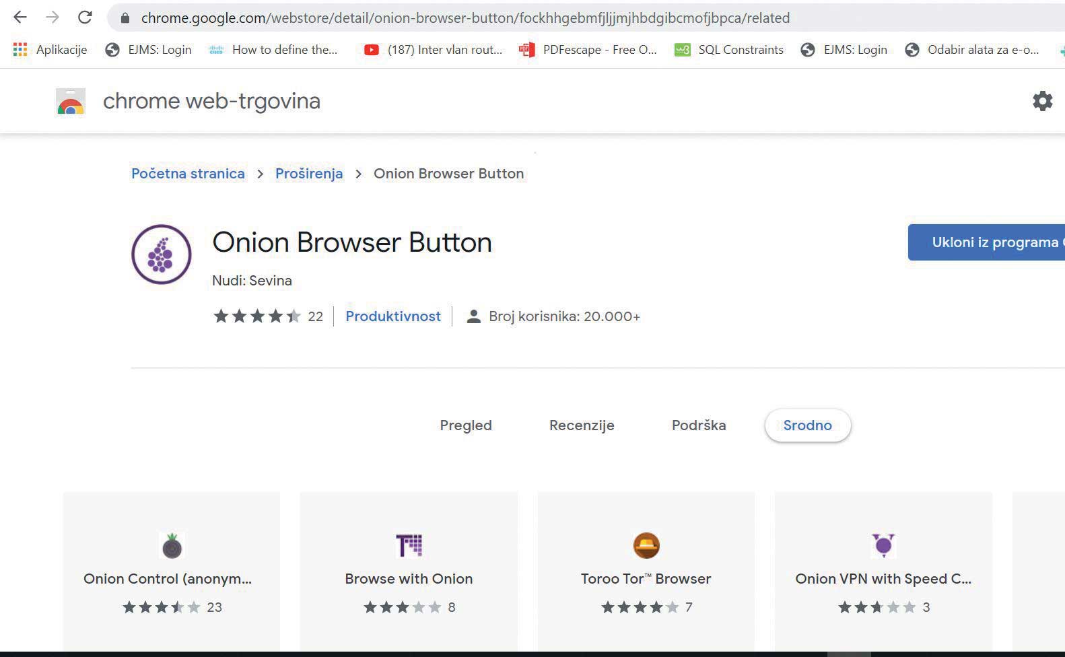Viewport: 1065px width, 657px height.
Task: Click the browser forward arrow
Action: click(53, 18)
